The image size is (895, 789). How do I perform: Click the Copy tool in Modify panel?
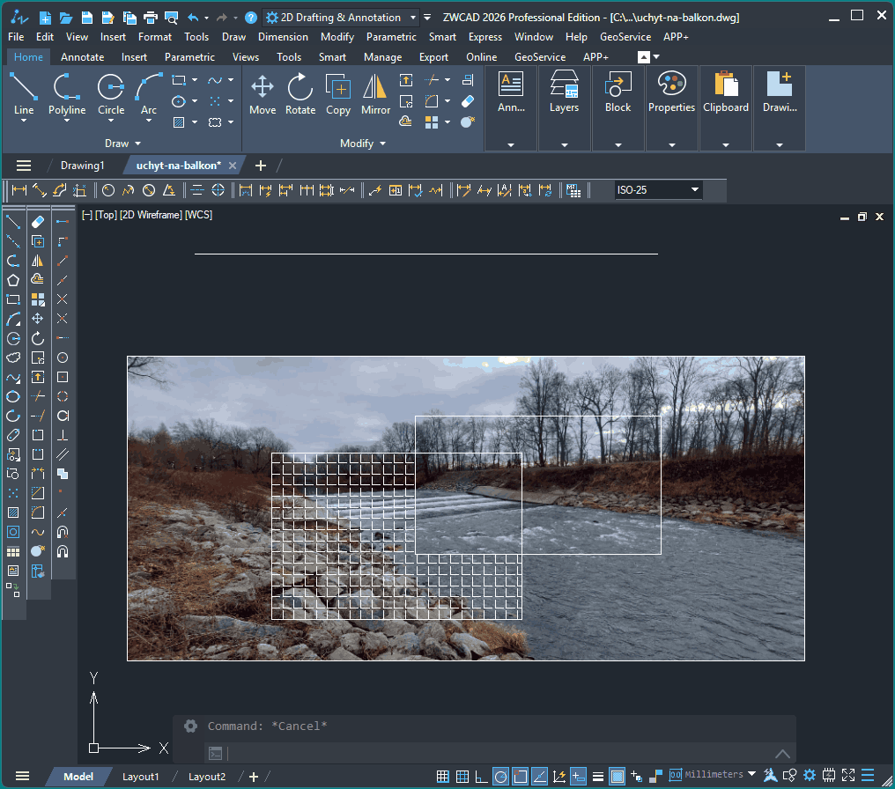point(338,94)
